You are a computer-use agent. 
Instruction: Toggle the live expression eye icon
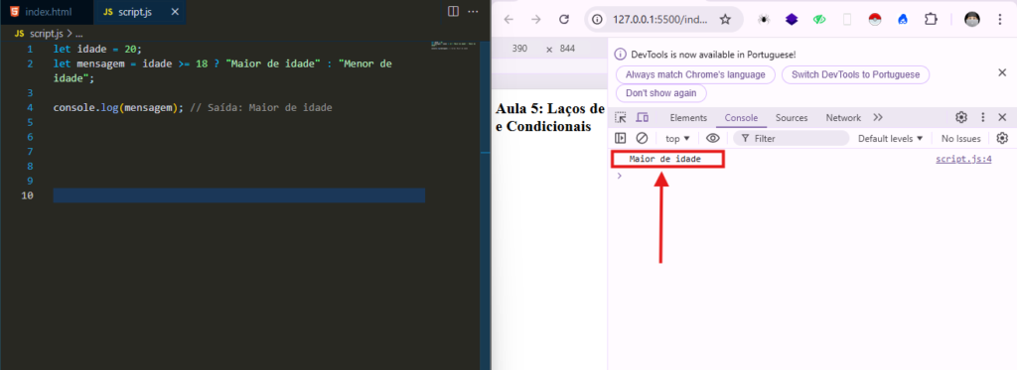713,138
